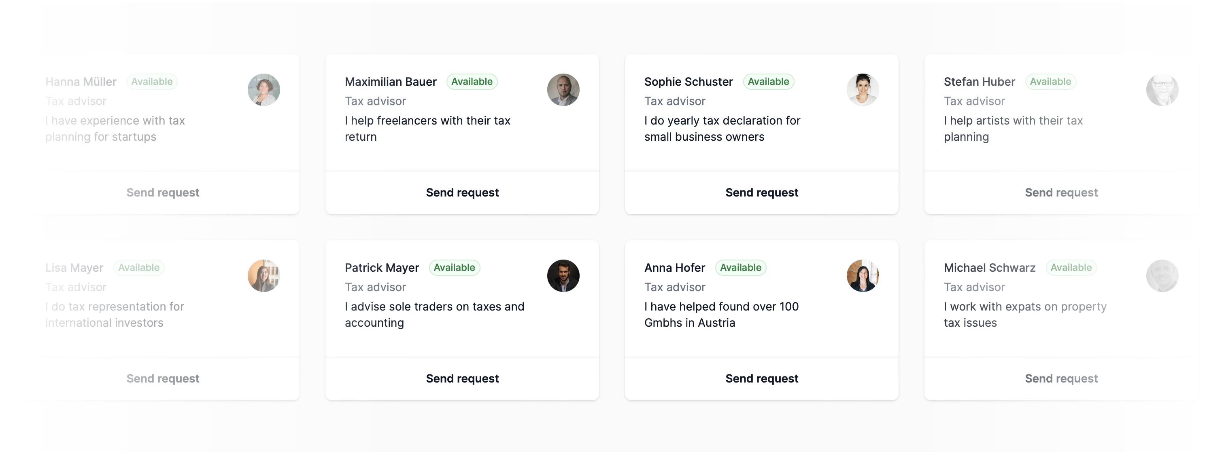Send request to Anna Hofer

pyautogui.click(x=761, y=378)
